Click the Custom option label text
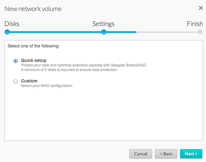Screen dimensions: 206x162 click(x=29, y=81)
